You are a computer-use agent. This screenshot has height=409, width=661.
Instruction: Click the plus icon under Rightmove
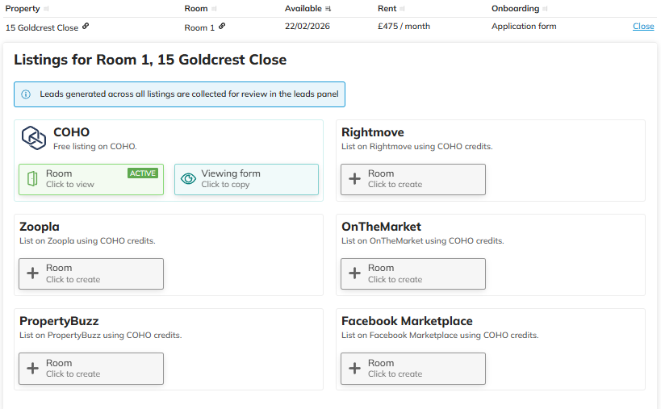tap(354, 179)
